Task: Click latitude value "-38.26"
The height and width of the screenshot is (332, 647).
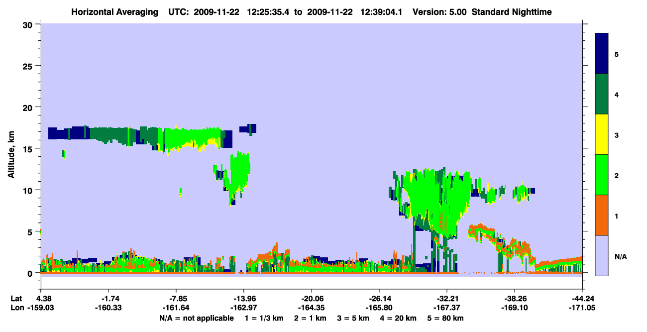Action: pyautogui.click(x=515, y=299)
